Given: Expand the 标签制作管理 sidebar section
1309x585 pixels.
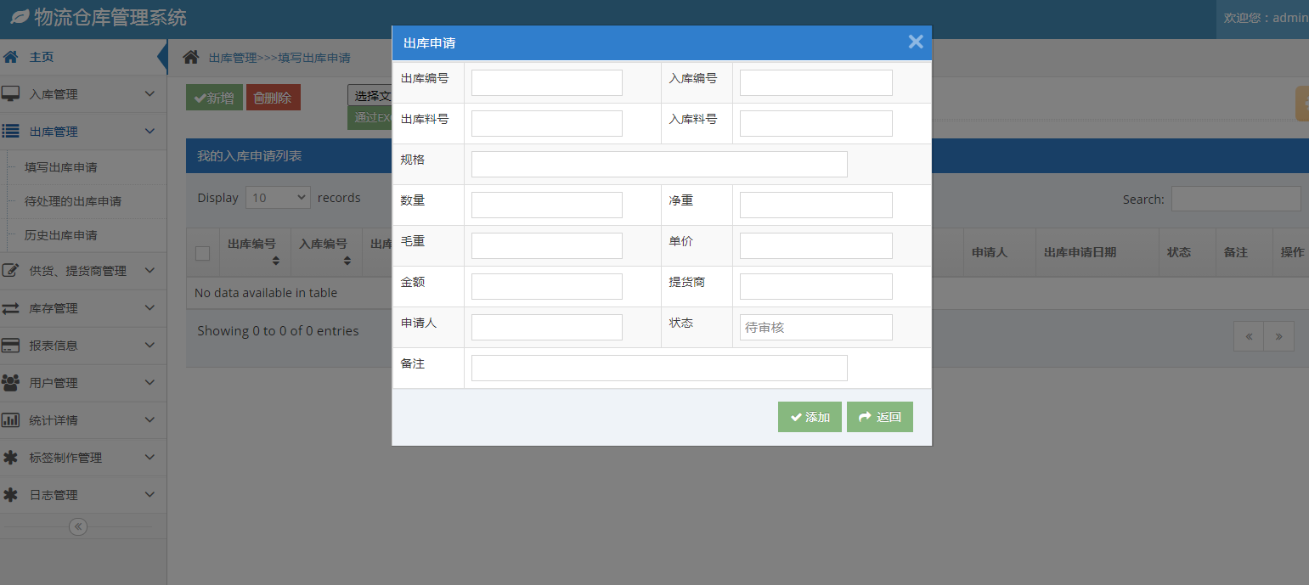Looking at the screenshot, I should 83,457.
